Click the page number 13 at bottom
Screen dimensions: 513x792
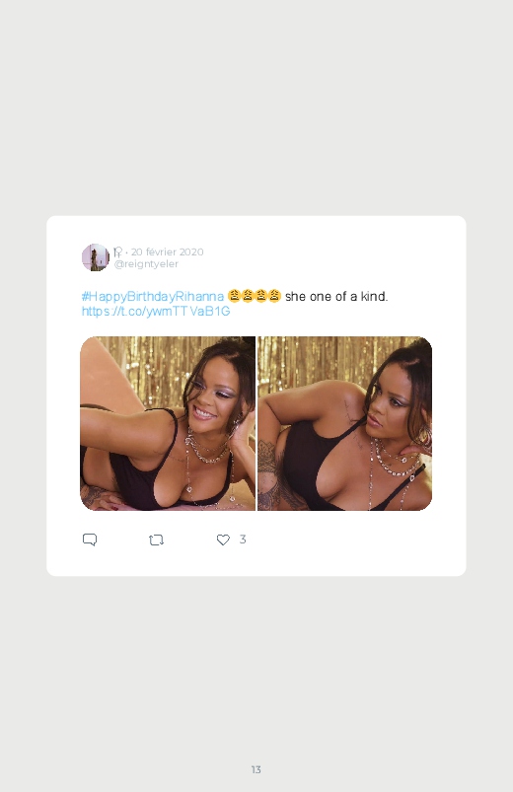pos(256,769)
